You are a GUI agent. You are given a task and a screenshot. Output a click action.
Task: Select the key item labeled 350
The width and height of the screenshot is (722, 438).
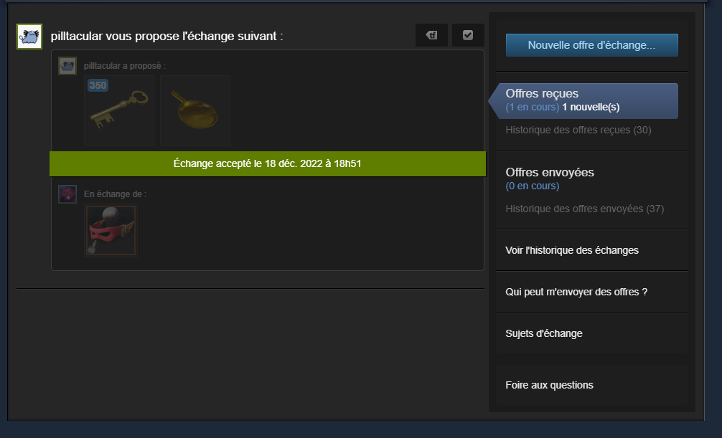click(119, 110)
